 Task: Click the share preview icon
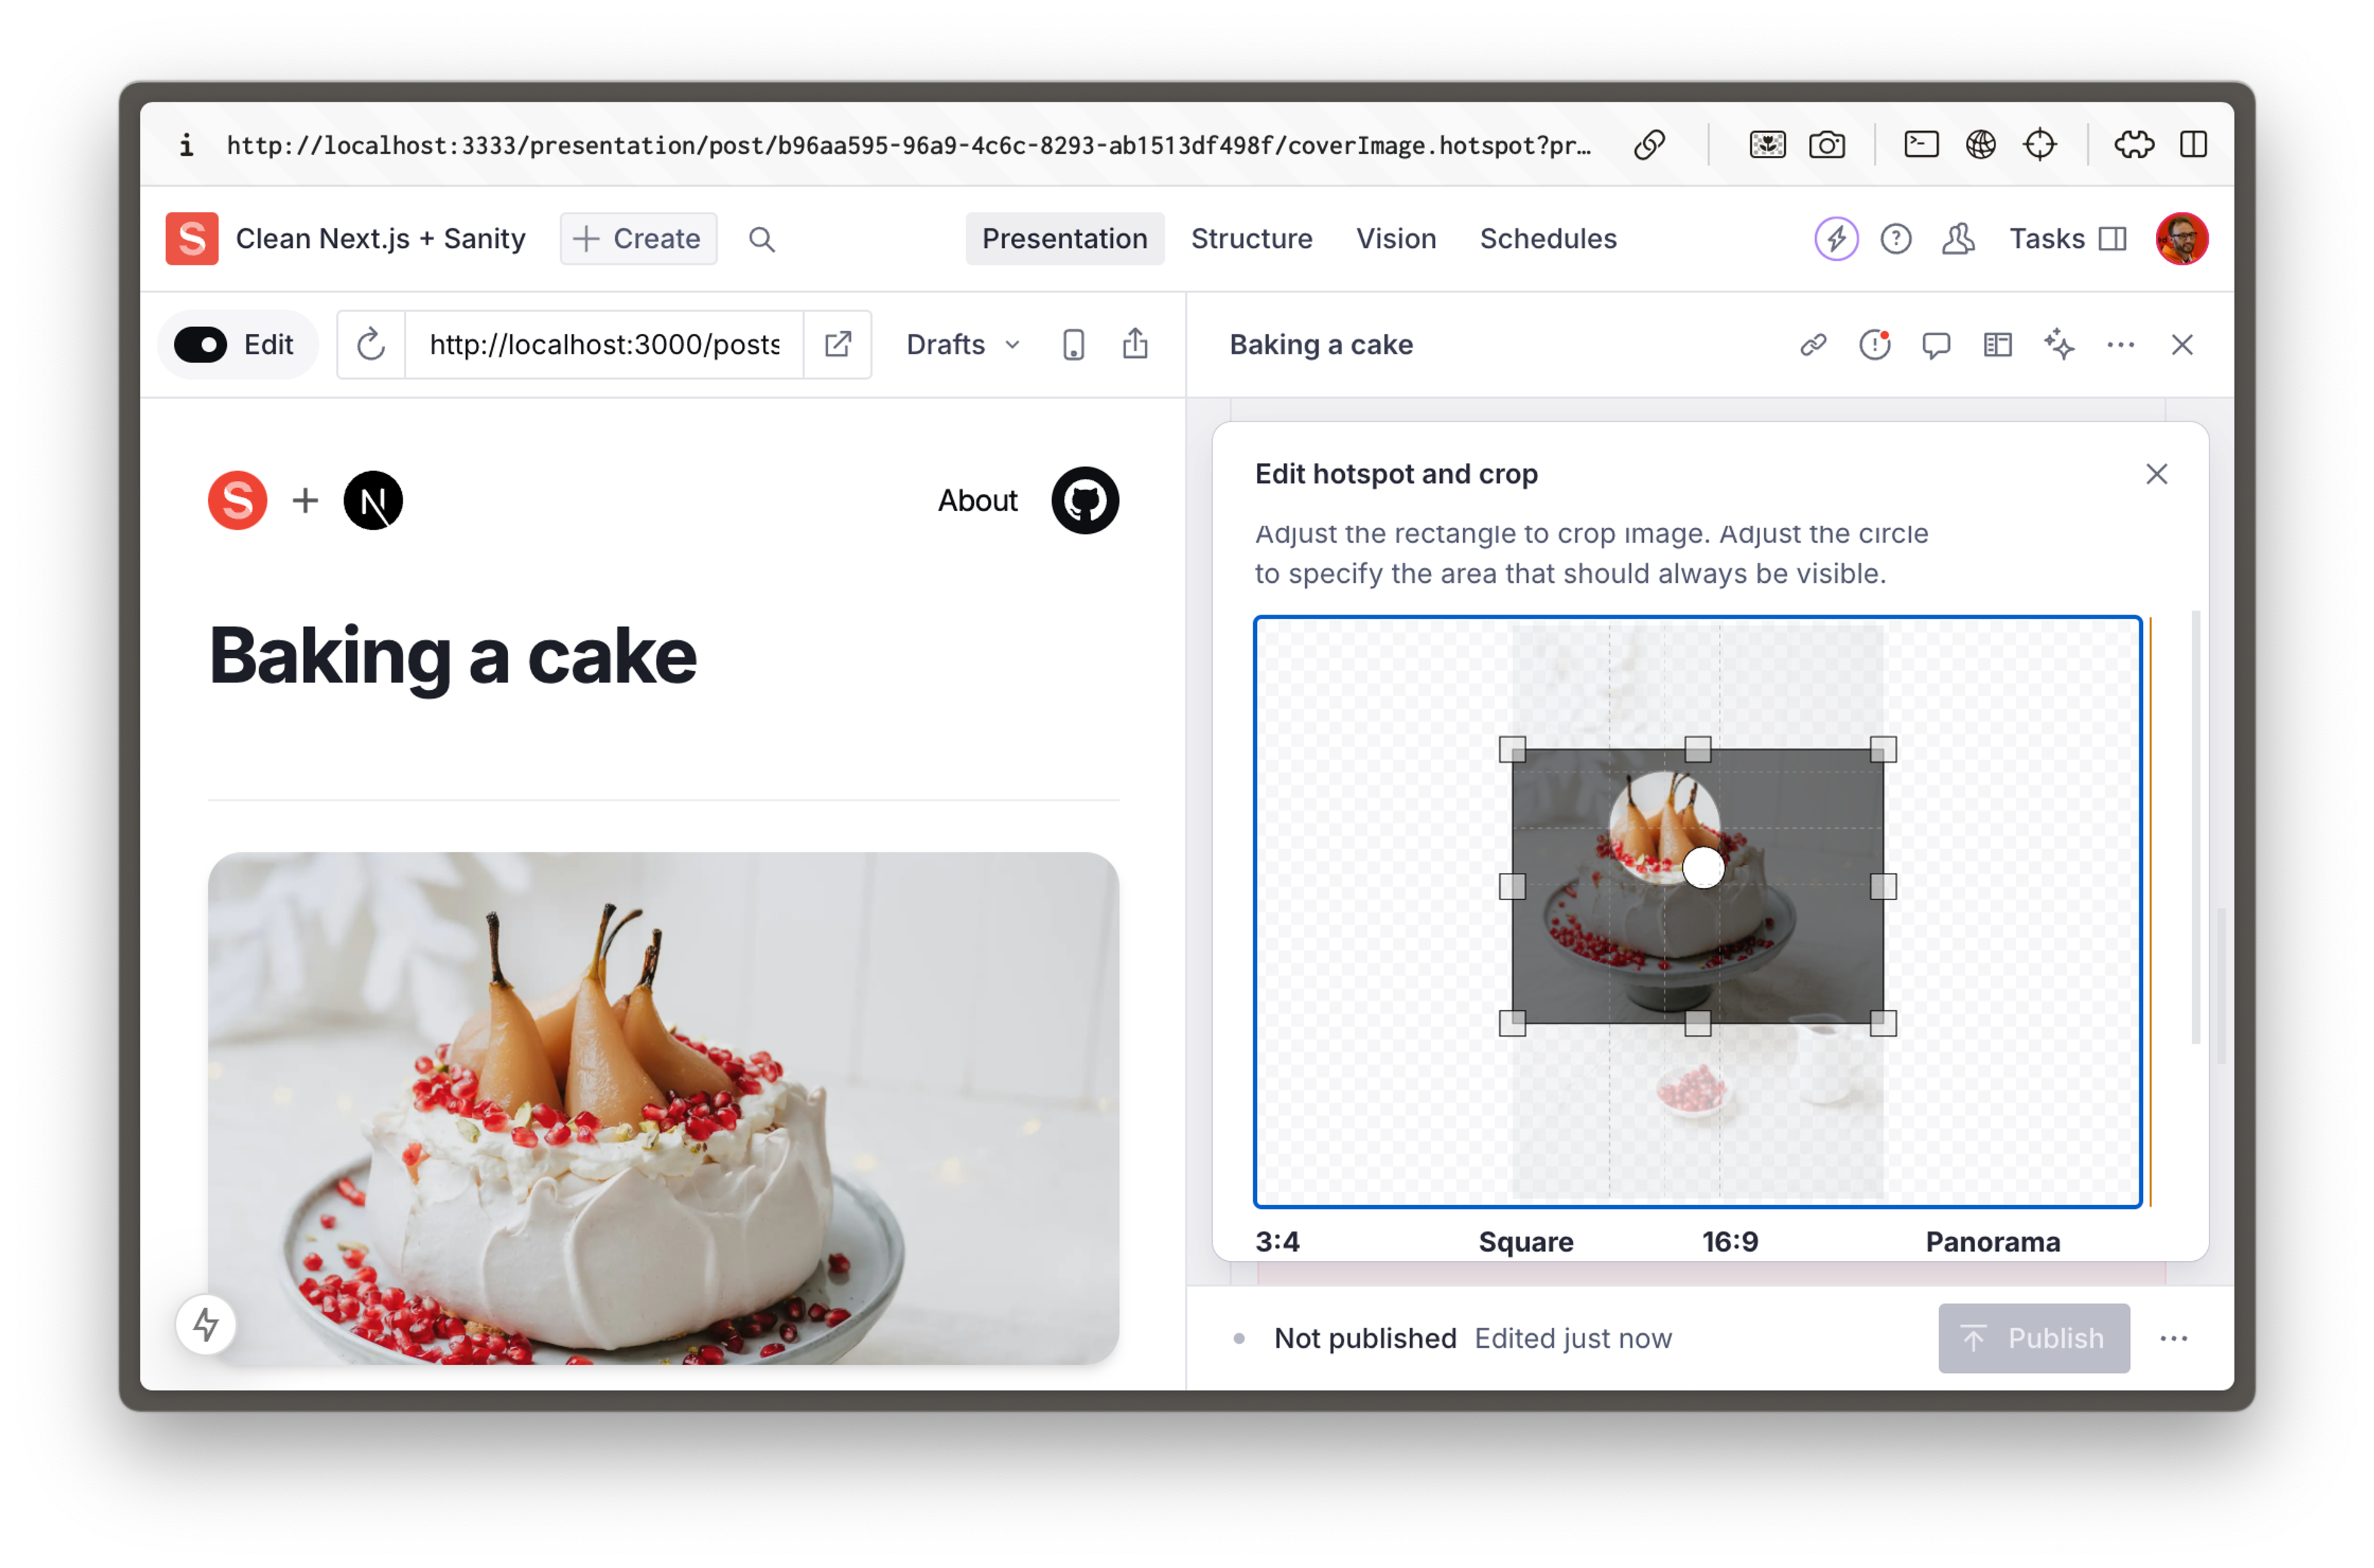pos(1135,345)
